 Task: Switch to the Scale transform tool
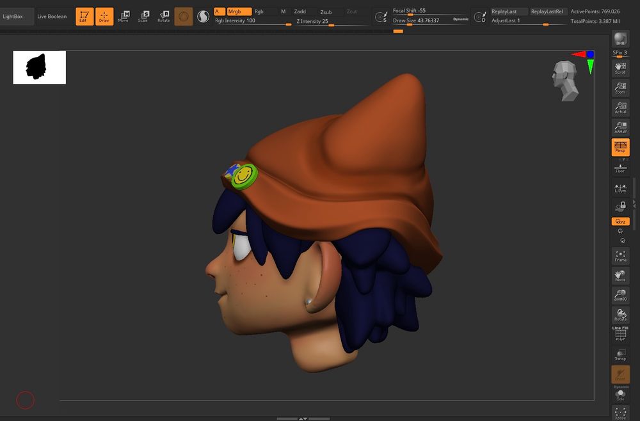[143, 17]
